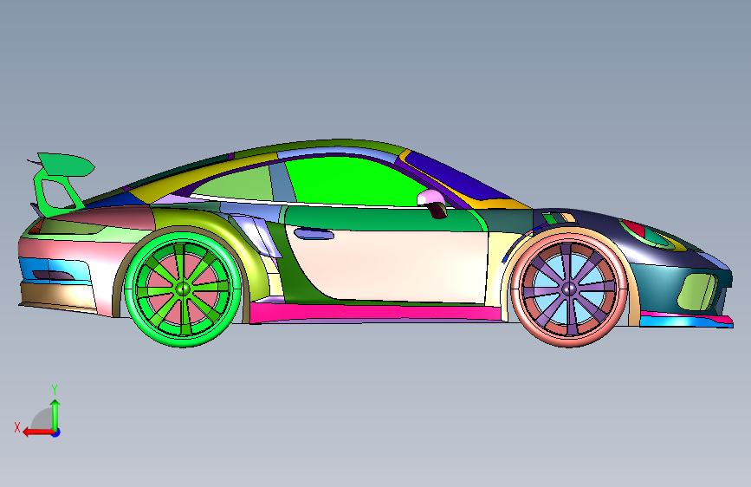751x487 pixels.
Task: Select the pink side mirror
Action: tap(431, 197)
